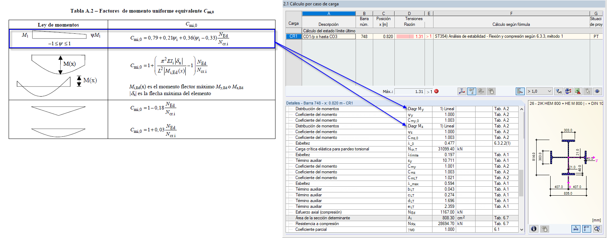Click the '2.1 Cálculo por caso de carga' title
The image size is (607, 238).
click(311, 4)
